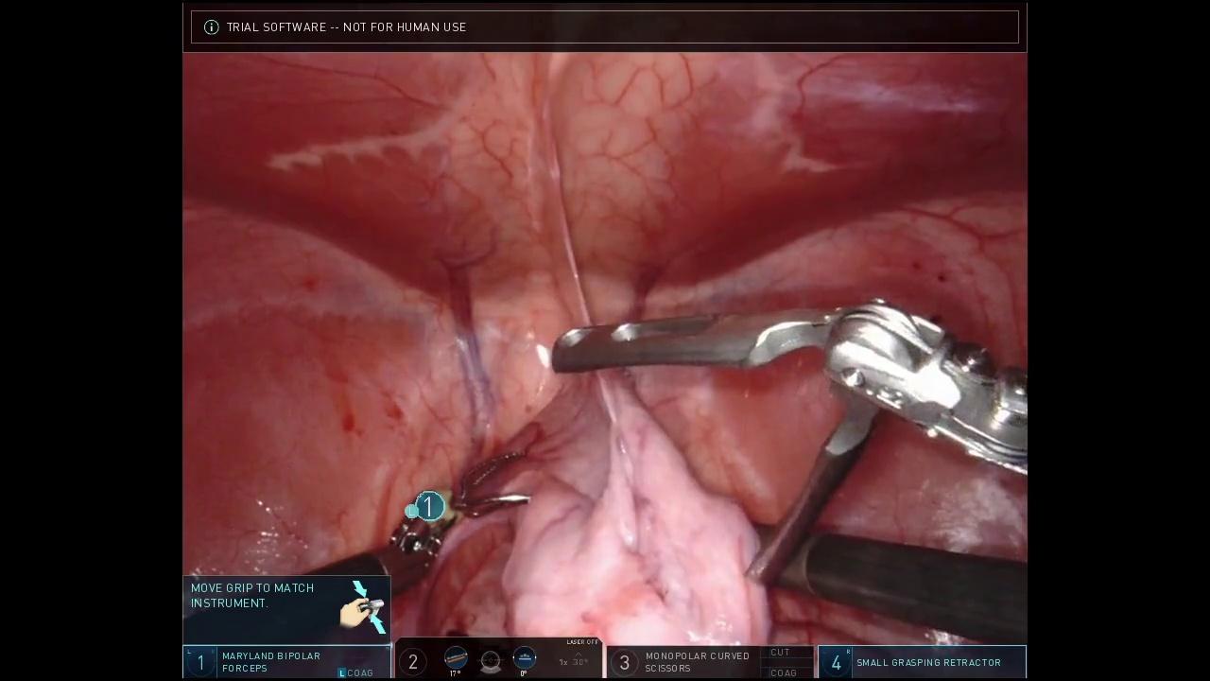
Task: Select arm 4 number circle
Action: [x=836, y=663]
